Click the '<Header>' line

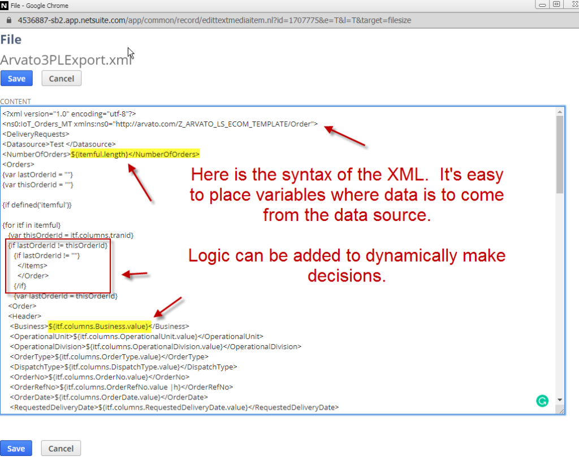pos(25,316)
